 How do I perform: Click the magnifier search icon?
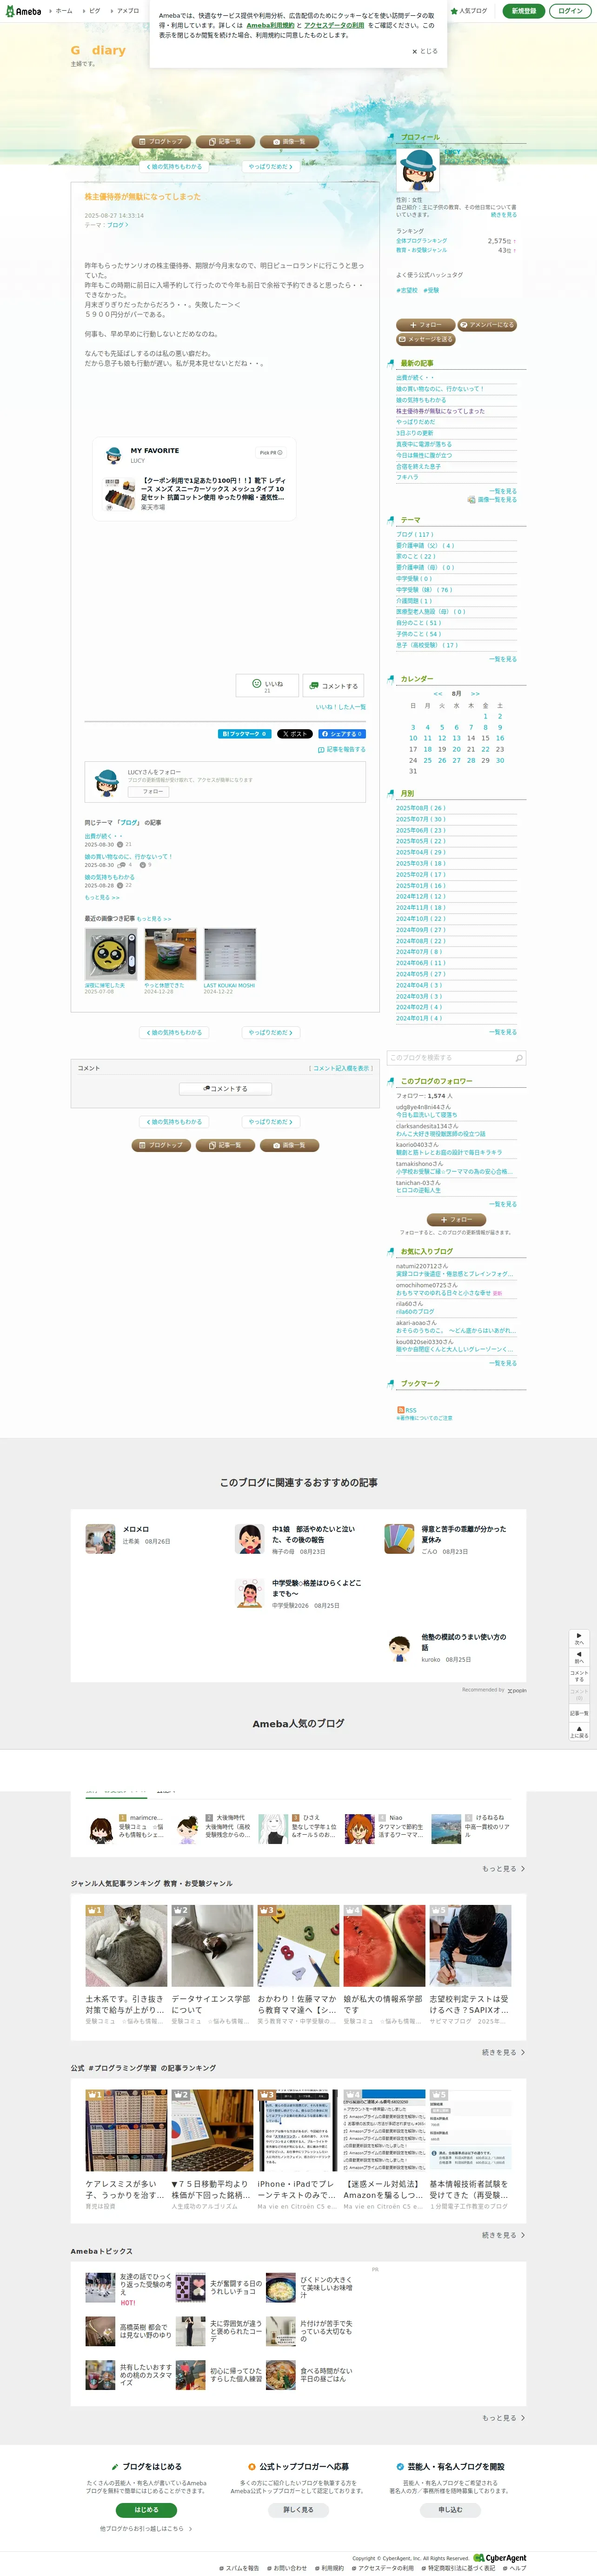518,1058
